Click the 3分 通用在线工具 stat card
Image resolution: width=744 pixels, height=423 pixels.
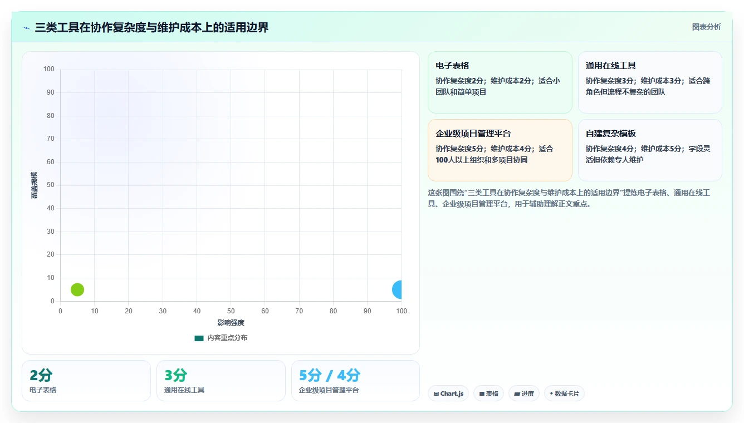coord(221,381)
